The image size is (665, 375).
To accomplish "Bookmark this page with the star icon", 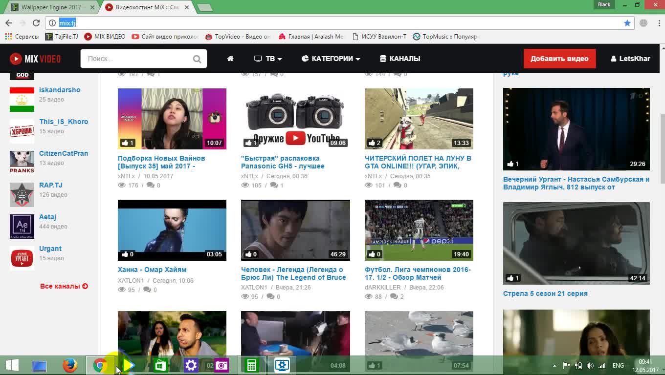I will pos(627,23).
